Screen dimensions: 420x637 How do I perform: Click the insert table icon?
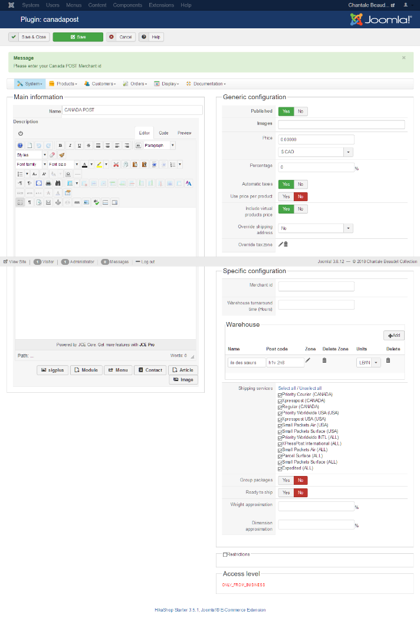(x=70, y=183)
